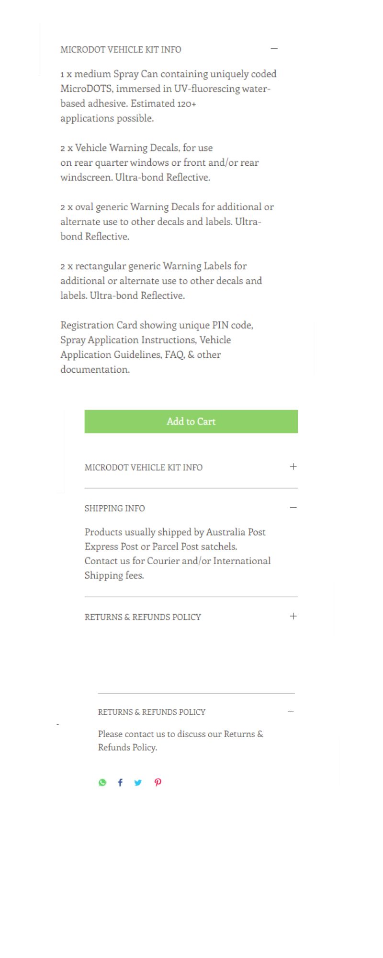Click the Registration Card paragraph
This screenshot has height=958, width=383.
pyautogui.click(x=157, y=347)
